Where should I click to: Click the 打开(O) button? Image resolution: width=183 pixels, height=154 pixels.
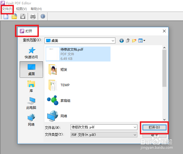tap(154, 127)
